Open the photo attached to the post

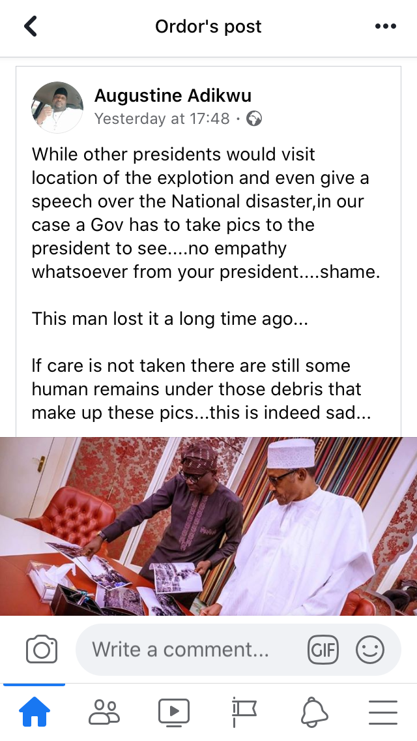[x=208, y=526]
